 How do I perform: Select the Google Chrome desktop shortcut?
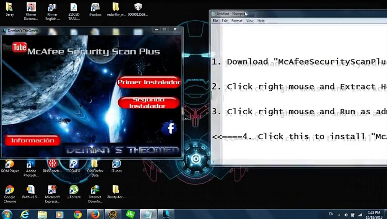coord(10,194)
